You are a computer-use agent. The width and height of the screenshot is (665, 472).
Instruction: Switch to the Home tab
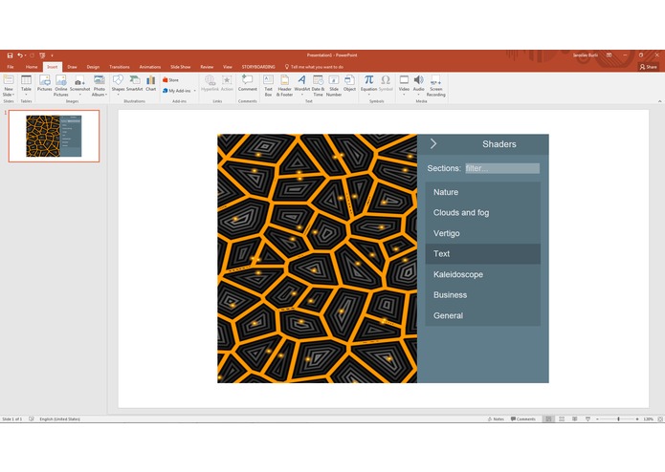pos(32,67)
